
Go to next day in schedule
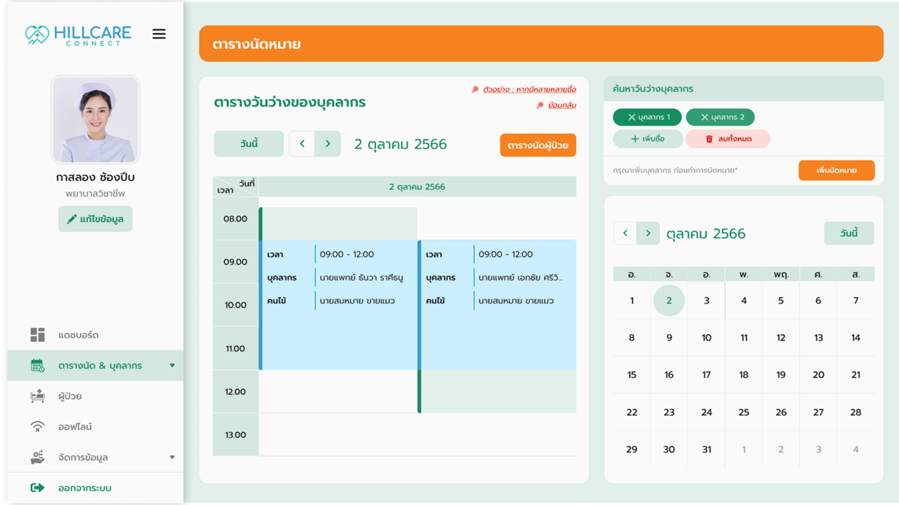click(x=328, y=144)
